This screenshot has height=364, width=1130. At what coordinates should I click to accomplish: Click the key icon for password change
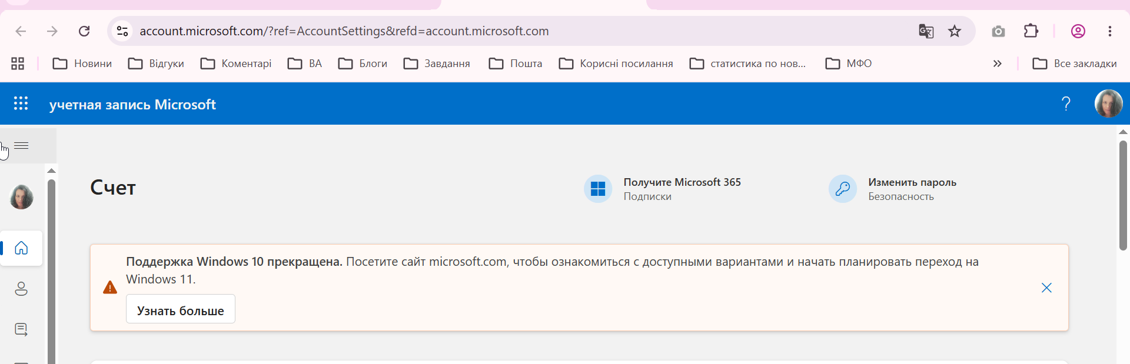click(843, 189)
